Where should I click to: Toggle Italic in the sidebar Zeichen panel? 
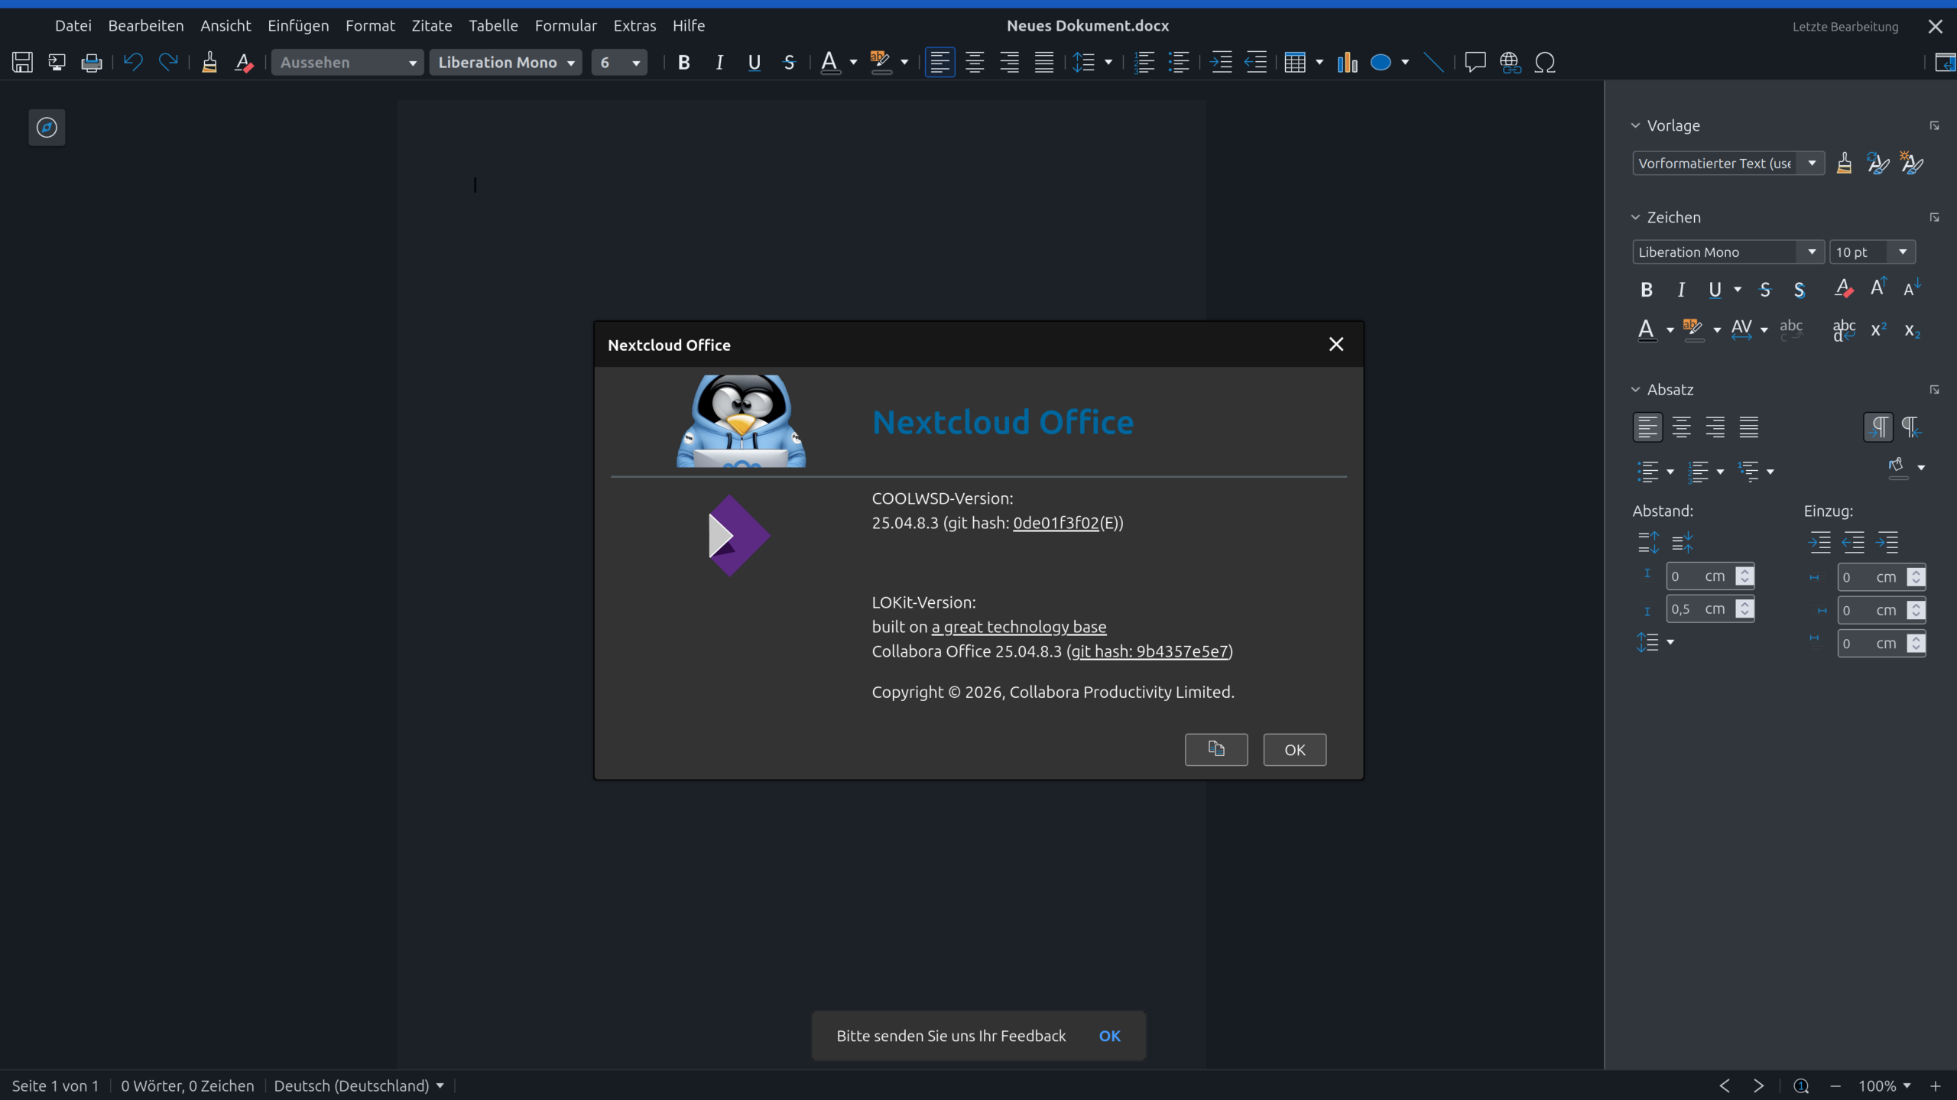[x=1681, y=290]
